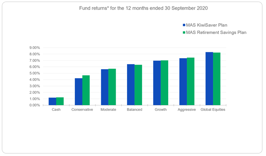Click the blue Balanced bar
This screenshot has height=156, width=266.
[x=131, y=84]
